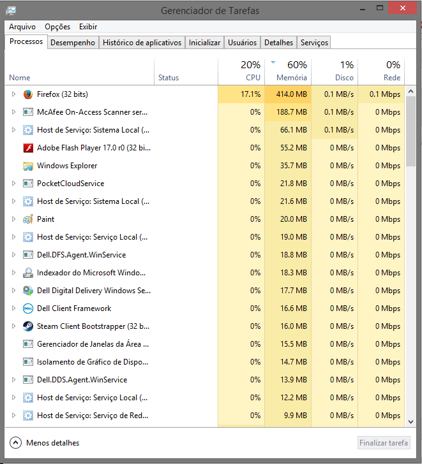Select the 17.1% CPU cell
Screen dimensions: 422x464
pos(241,94)
